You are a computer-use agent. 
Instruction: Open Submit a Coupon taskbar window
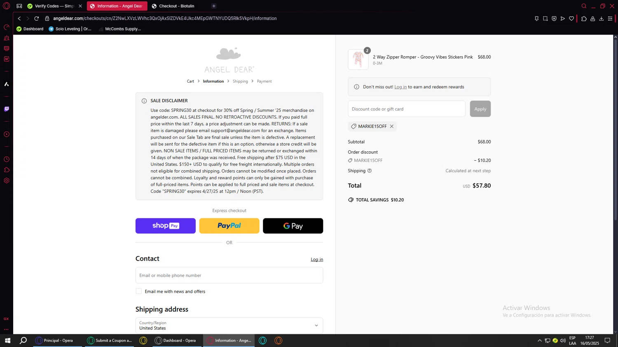[110, 340]
